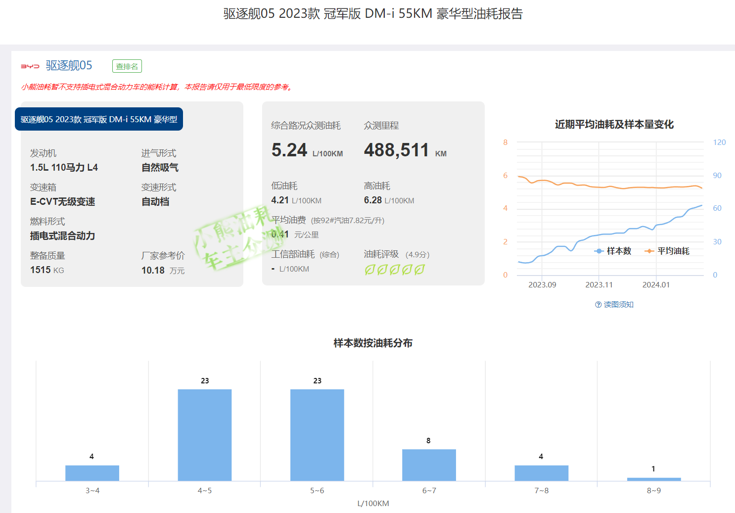Click the 4~5 histogram bar with value 23

tap(205, 435)
